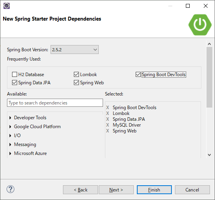Expand the Messaging category
This screenshot has height=200, width=215.
[10, 144]
